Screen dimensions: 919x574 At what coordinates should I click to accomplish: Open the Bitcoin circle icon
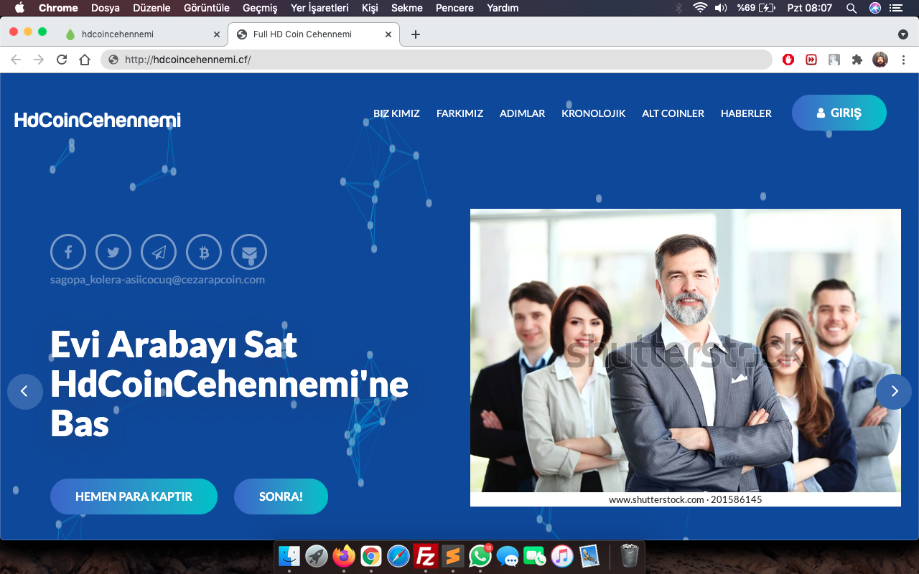(x=204, y=253)
